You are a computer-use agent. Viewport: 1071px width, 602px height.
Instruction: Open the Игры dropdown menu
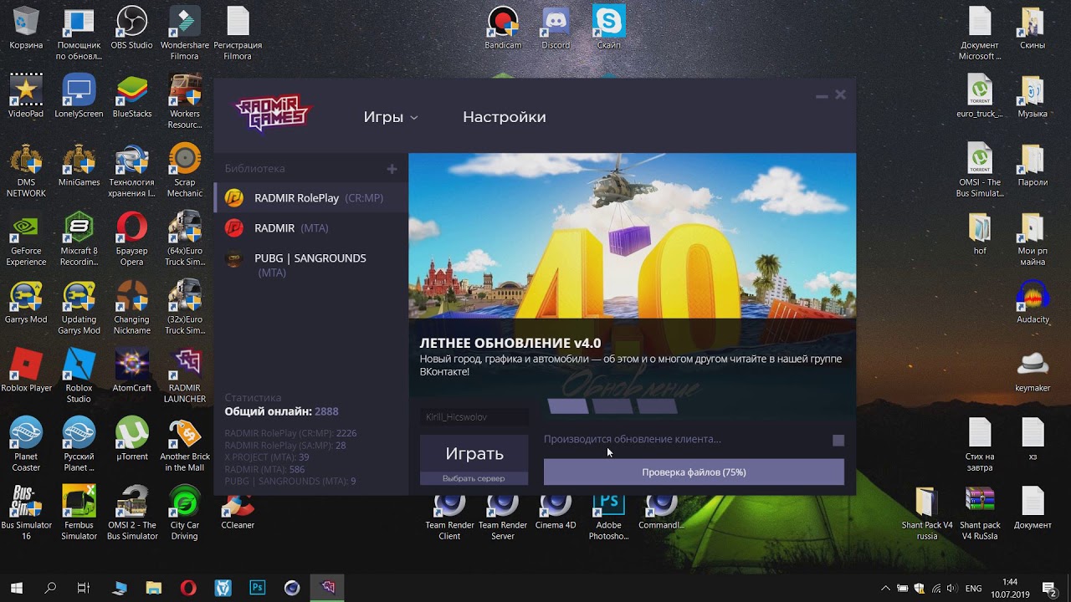click(390, 117)
